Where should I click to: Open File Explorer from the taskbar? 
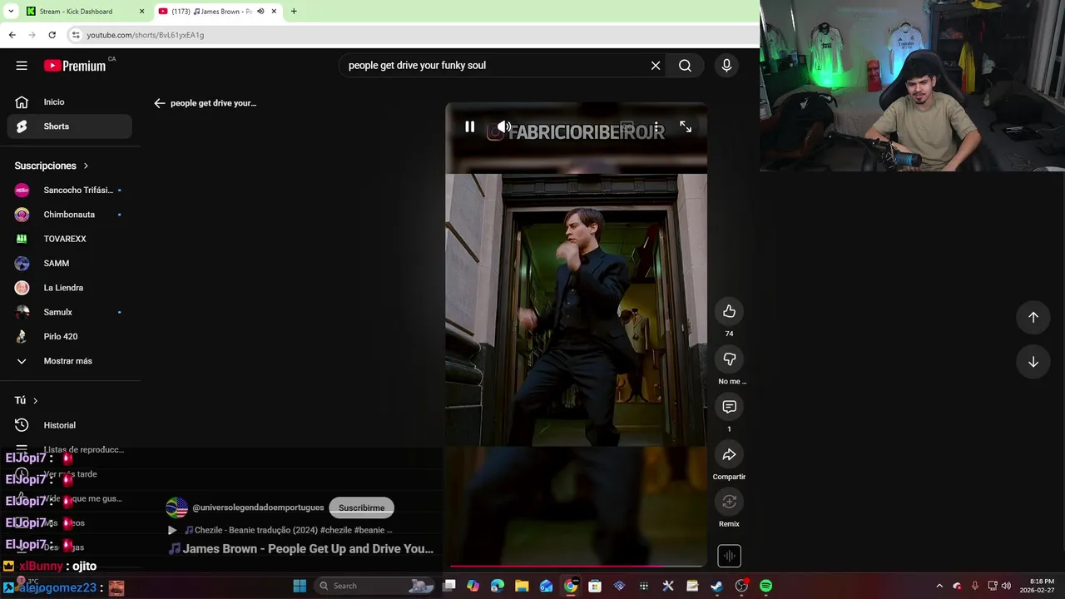coord(522,586)
